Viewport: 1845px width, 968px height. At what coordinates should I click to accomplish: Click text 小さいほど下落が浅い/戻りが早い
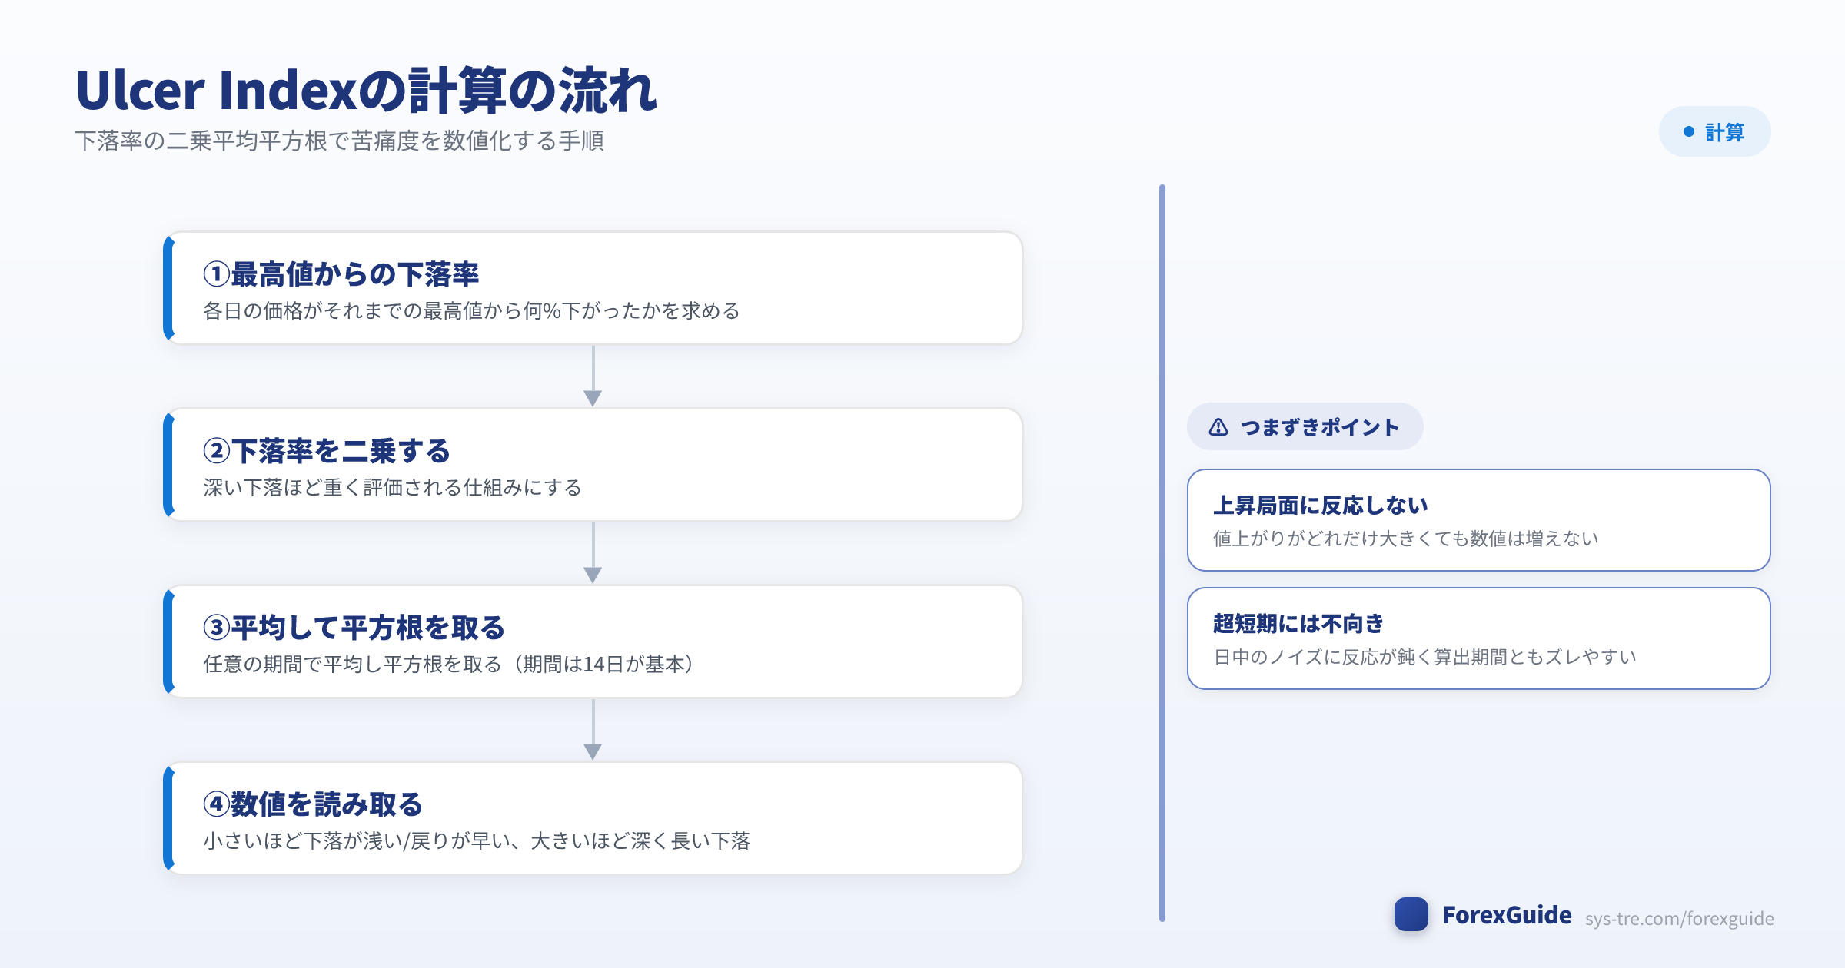[x=357, y=840]
